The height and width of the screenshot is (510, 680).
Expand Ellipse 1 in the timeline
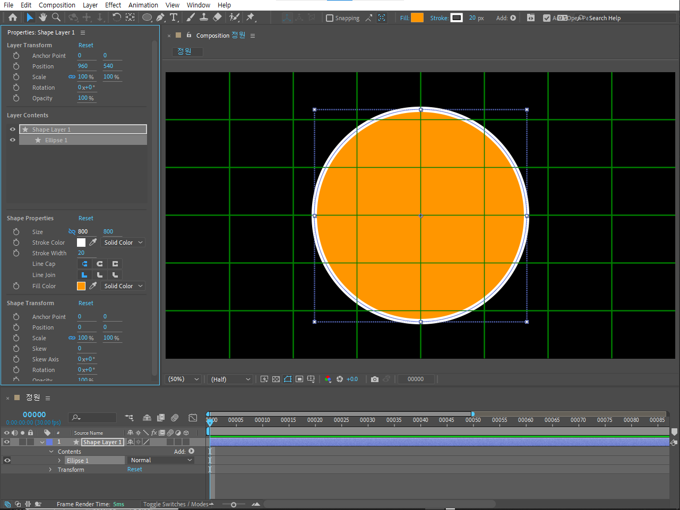coord(59,461)
